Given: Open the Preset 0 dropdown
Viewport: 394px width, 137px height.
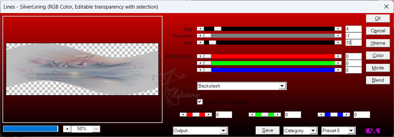Looking at the screenshot, I should 338,130.
